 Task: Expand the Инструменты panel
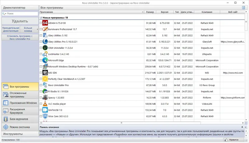(x=20, y=134)
